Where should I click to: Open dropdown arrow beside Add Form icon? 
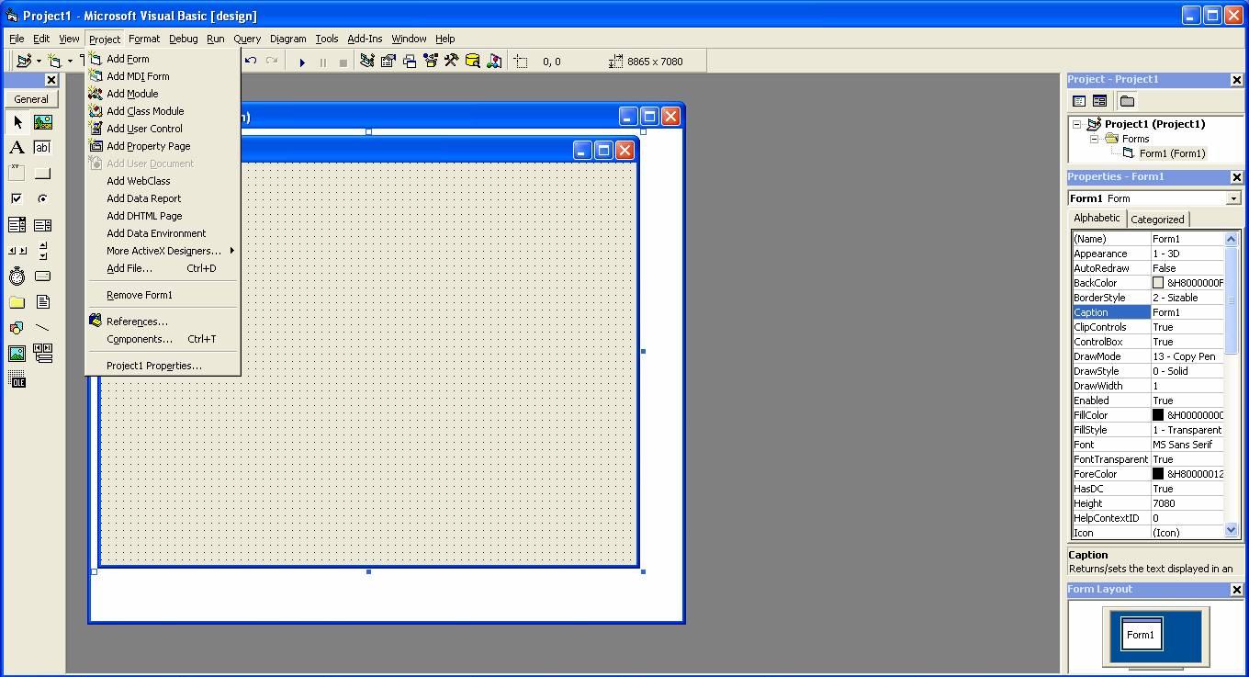(70, 62)
